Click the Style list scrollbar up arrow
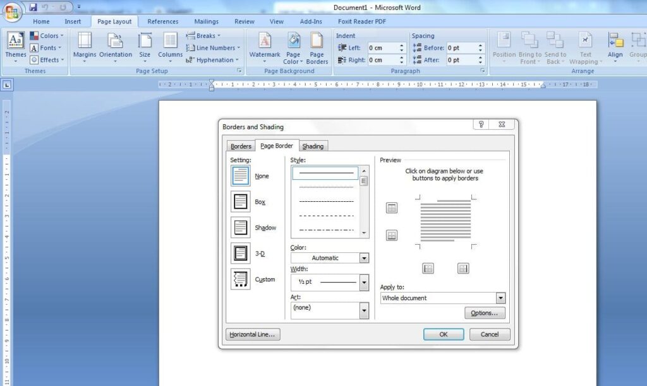Viewport: 647px width, 386px height. 364,170
